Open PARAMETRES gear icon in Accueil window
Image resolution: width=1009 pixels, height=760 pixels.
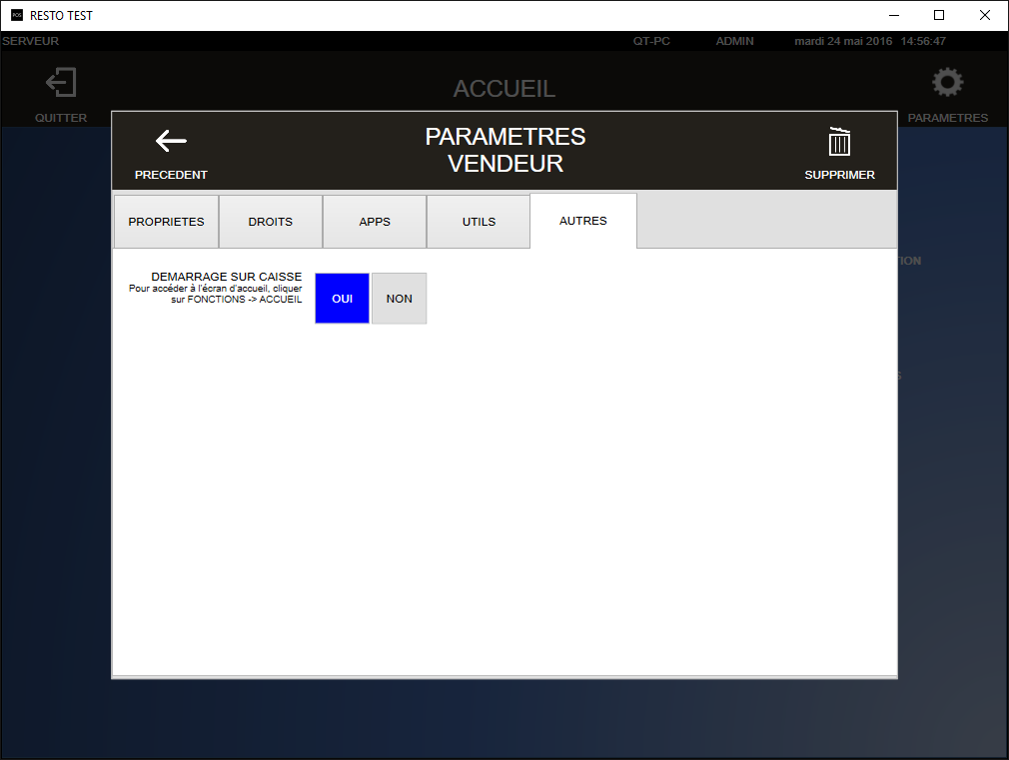(947, 82)
